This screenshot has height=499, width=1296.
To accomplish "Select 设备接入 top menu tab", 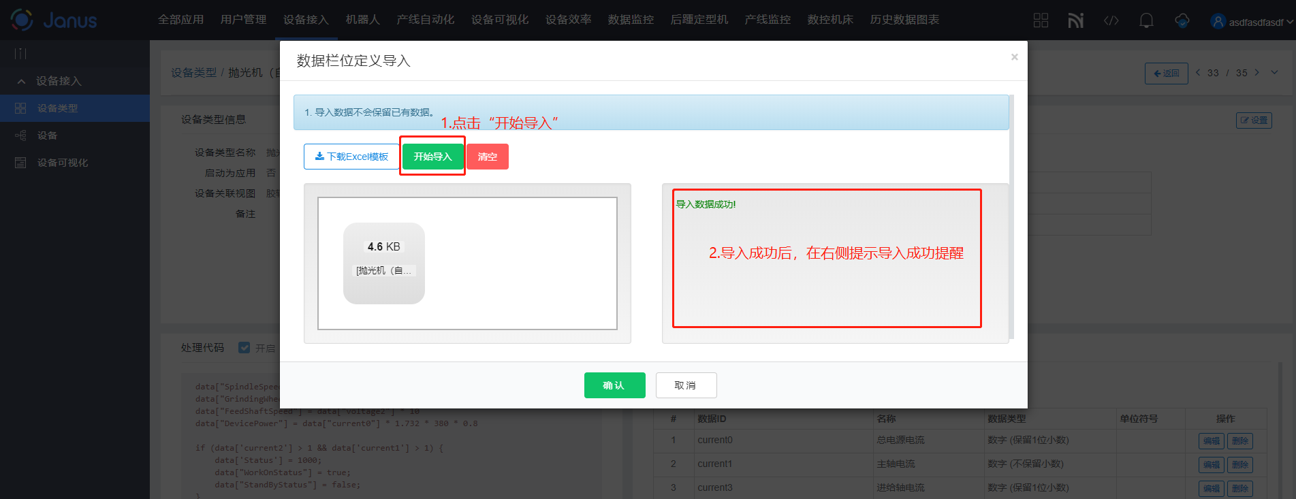I will (x=306, y=20).
